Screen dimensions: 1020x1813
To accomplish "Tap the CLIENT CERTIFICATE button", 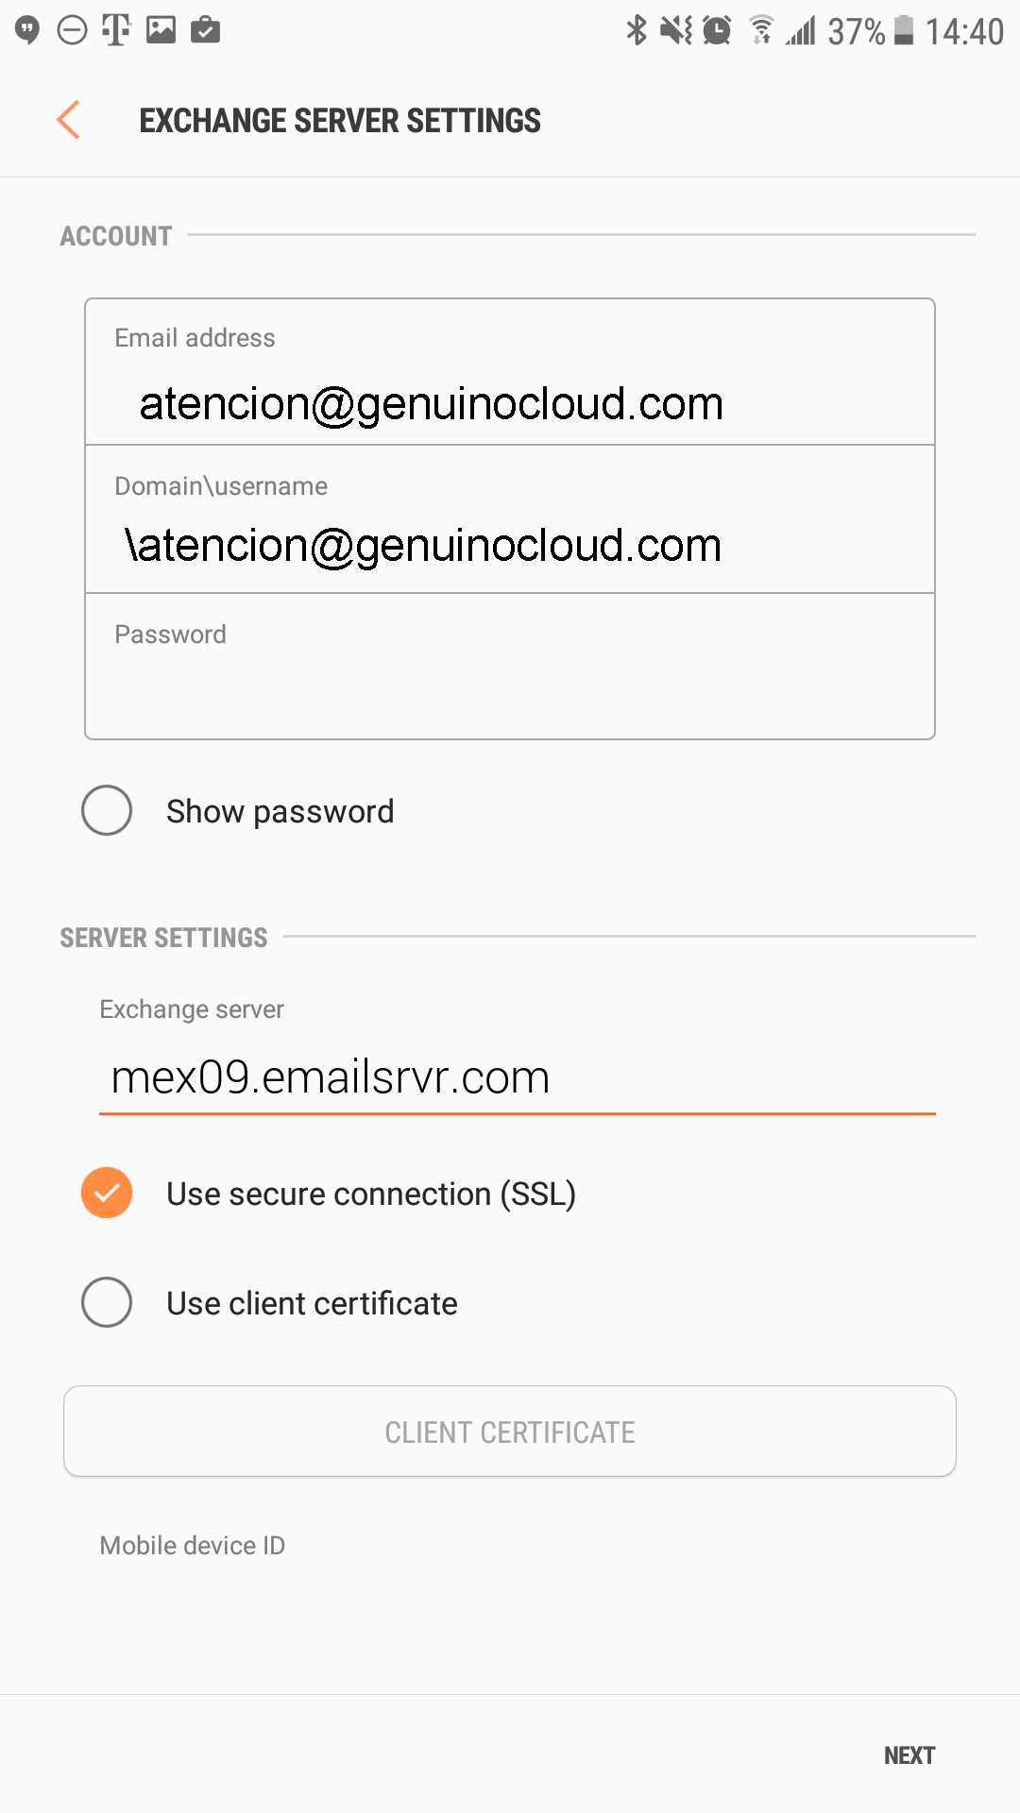I will point(510,1432).
